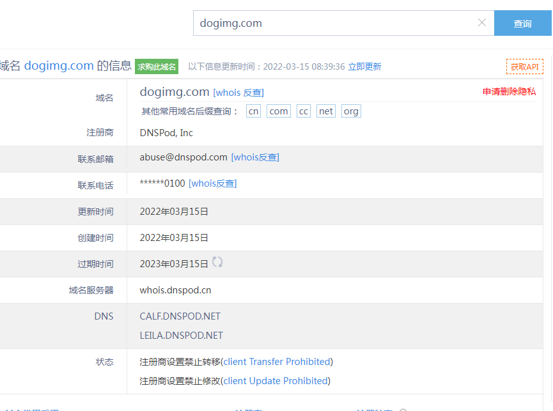Screen dimensions: 553x411
Task: Click the red 申请删除隐私 link
Action: [x=509, y=91]
